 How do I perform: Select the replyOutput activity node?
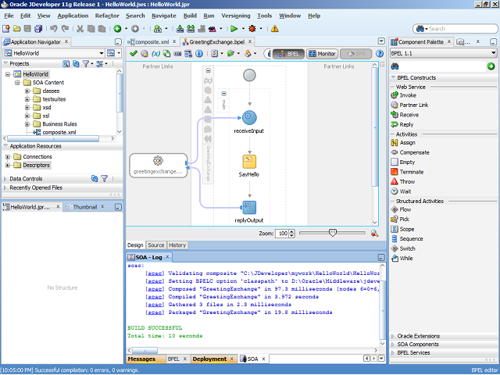[249, 207]
